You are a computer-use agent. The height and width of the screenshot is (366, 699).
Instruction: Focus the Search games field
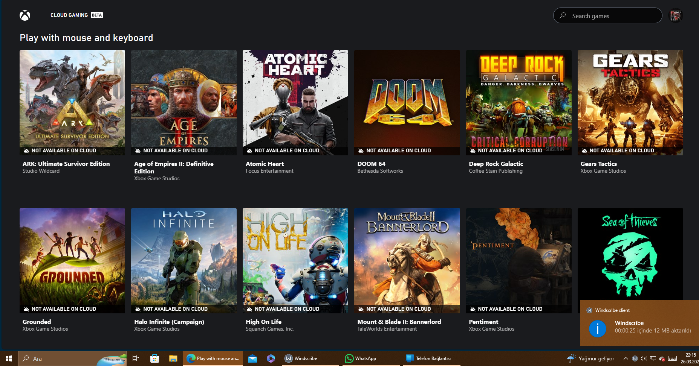[607, 15]
